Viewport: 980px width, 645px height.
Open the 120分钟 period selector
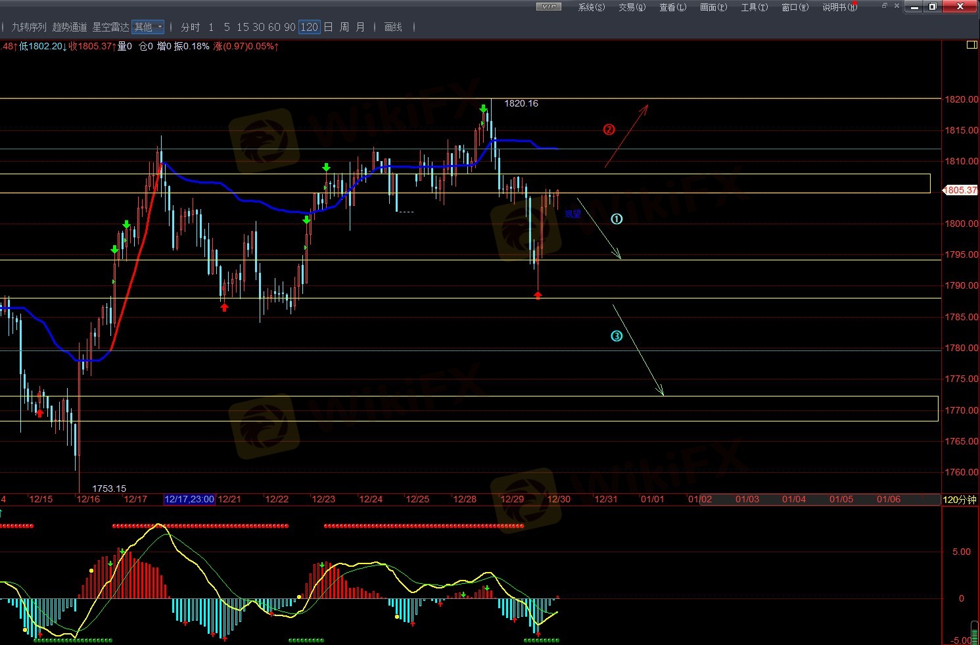[960, 500]
